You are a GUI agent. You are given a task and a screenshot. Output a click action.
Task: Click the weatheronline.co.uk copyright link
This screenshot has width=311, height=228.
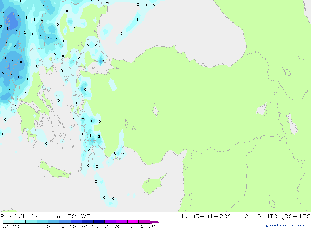coord(285,225)
